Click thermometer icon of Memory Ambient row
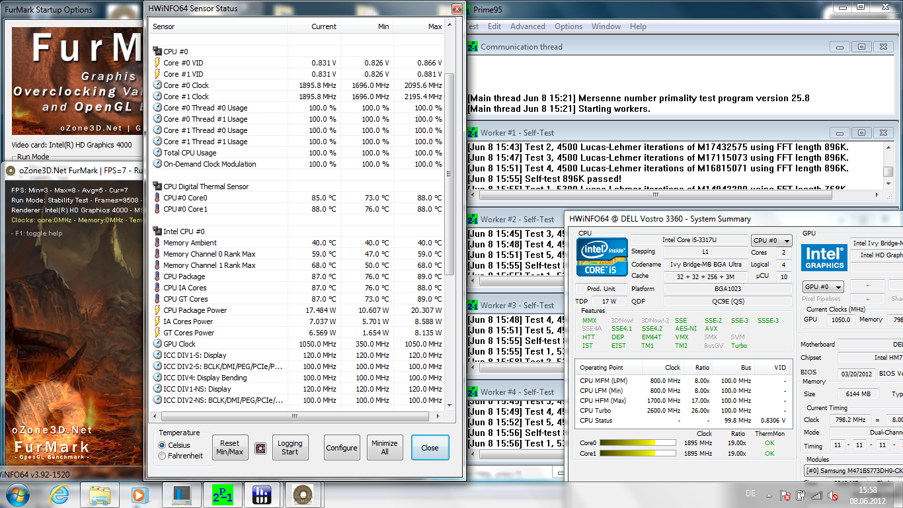The image size is (903, 508). 157,243
